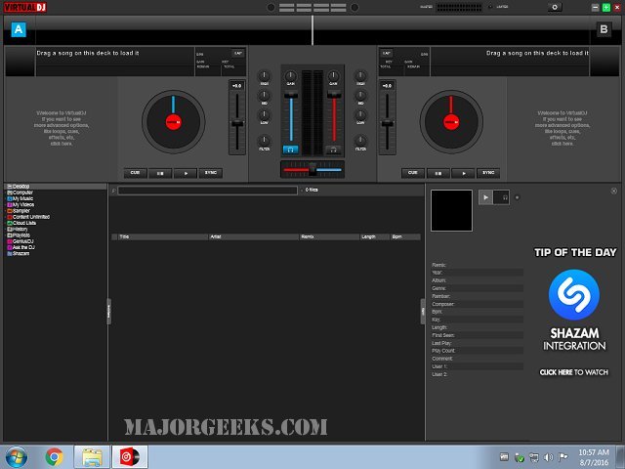Open the Shazam folder in sidebar
The width and height of the screenshot is (625, 469).
pyautogui.click(x=21, y=253)
